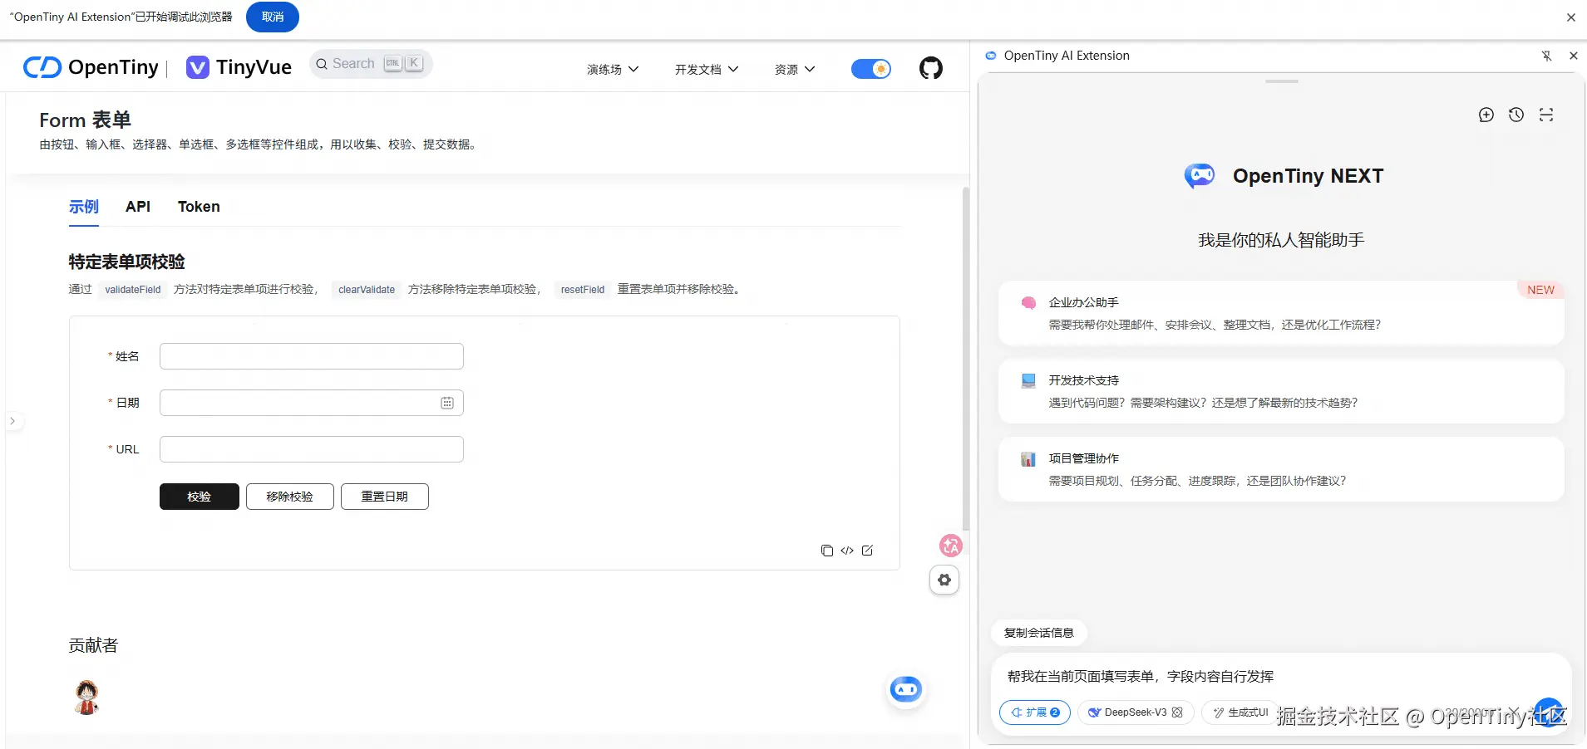Viewport: 1587px width, 749px height.
Task: Click the page vertical scrollbar
Action: coord(965,357)
